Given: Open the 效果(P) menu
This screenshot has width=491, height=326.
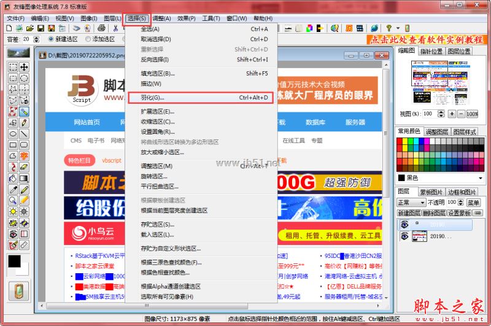Looking at the screenshot, I should pyautogui.click(x=187, y=18).
